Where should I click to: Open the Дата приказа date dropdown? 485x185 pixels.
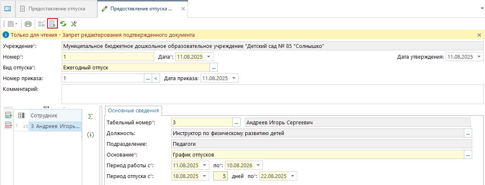click(234, 78)
